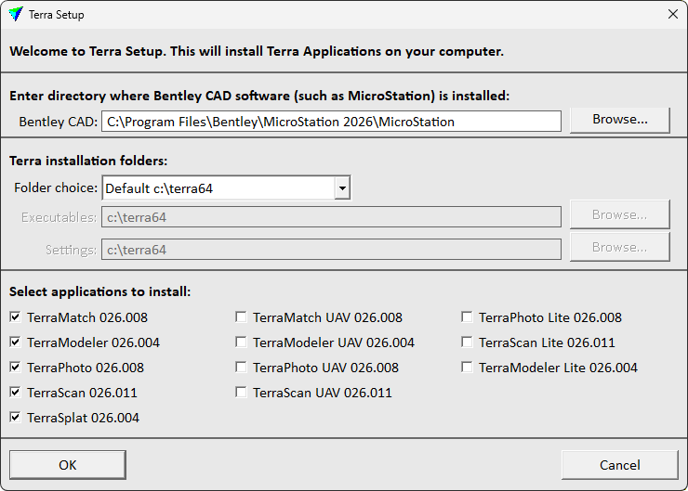This screenshot has height=491, width=688.
Task: Click Browse for Bentley CAD directory
Action: point(619,120)
